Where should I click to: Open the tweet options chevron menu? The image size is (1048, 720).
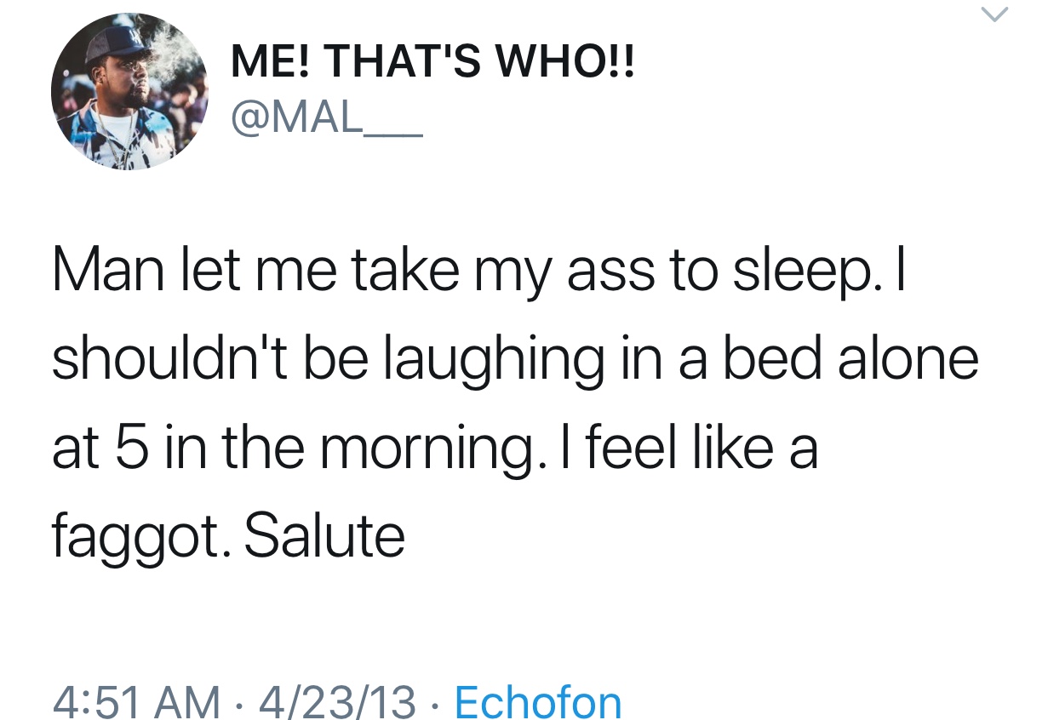pos(997,14)
